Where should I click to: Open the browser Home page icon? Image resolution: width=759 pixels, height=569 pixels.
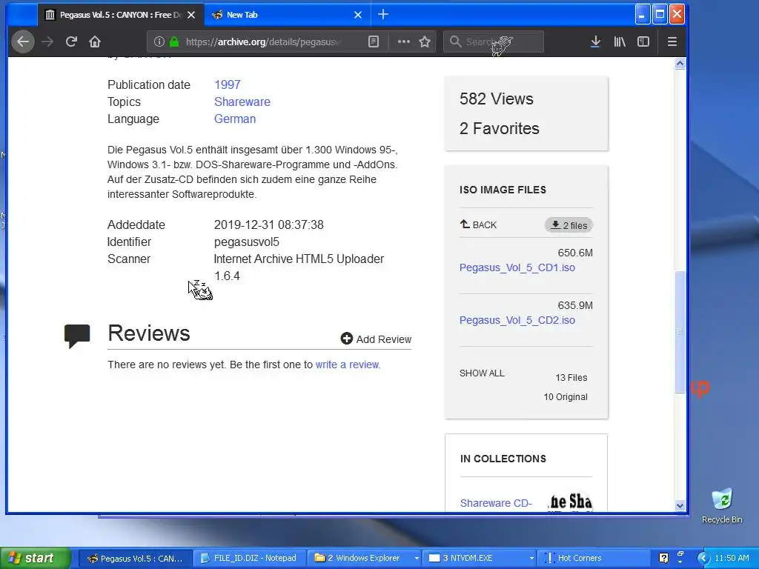click(95, 41)
